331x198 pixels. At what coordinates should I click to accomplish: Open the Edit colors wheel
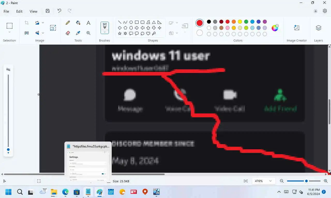[275, 28]
